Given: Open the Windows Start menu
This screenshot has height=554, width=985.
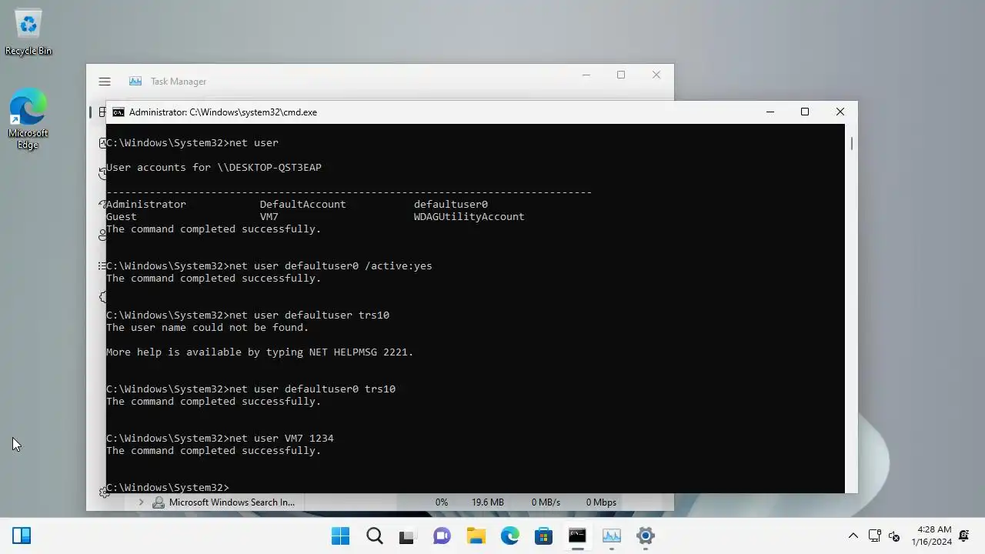Looking at the screenshot, I should [340, 536].
